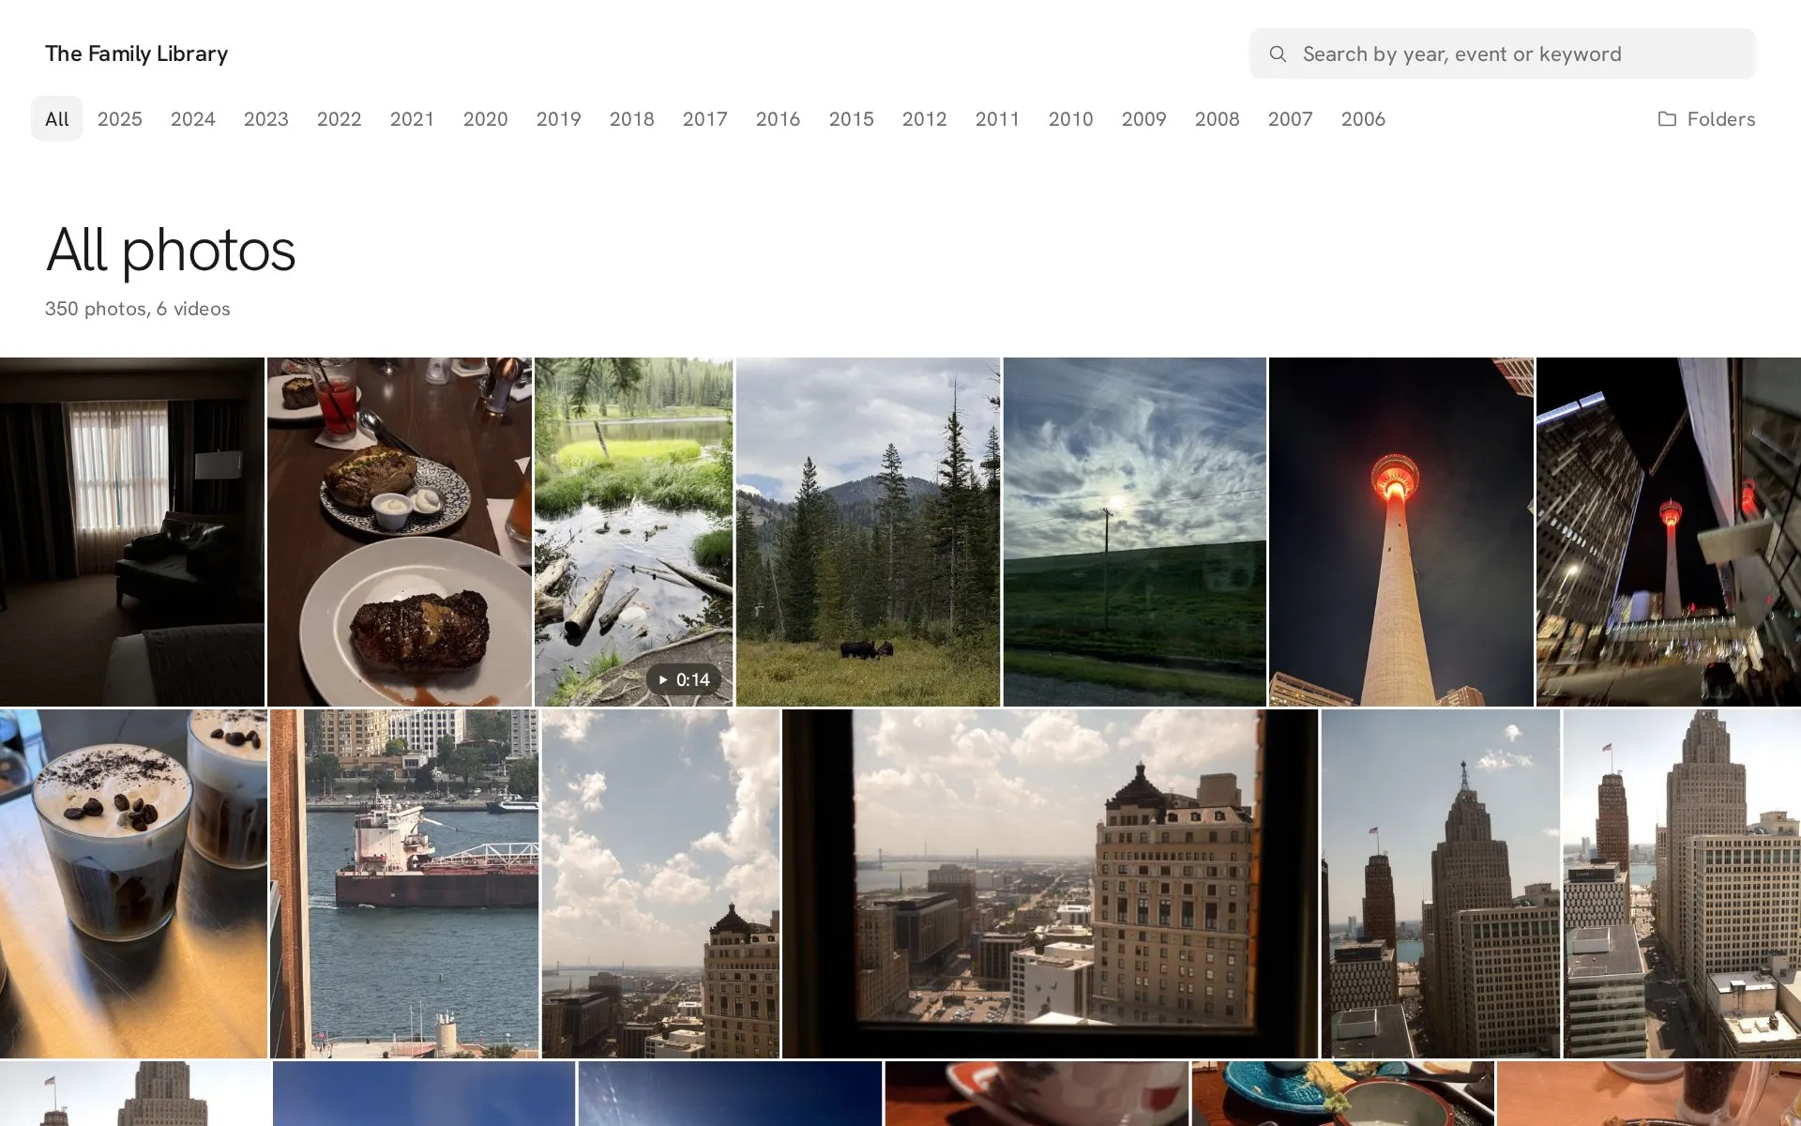Click the folder icon beside Folders
The height and width of the screenshot is (1126, 1801).
click(x=1667, y=119)
